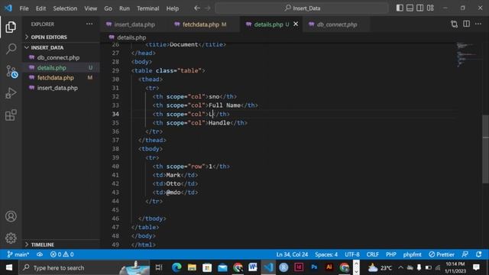Open notifications bell in status bar
Image resolution: width=489 pixels, height=275 pixels.
pyautogui.click(x=479, y=254)
